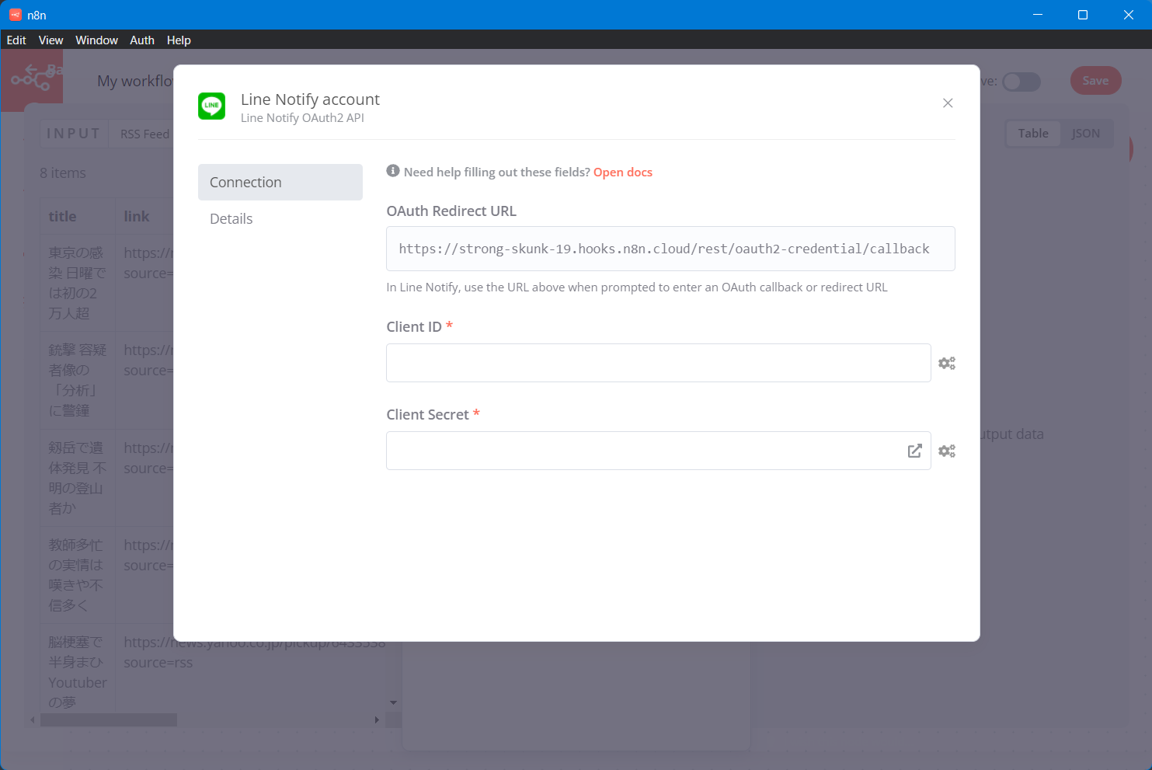Viewport: 1152px width, 770px height.
Task: Click the info icon beside help text
Action: (x=393, y=171)
